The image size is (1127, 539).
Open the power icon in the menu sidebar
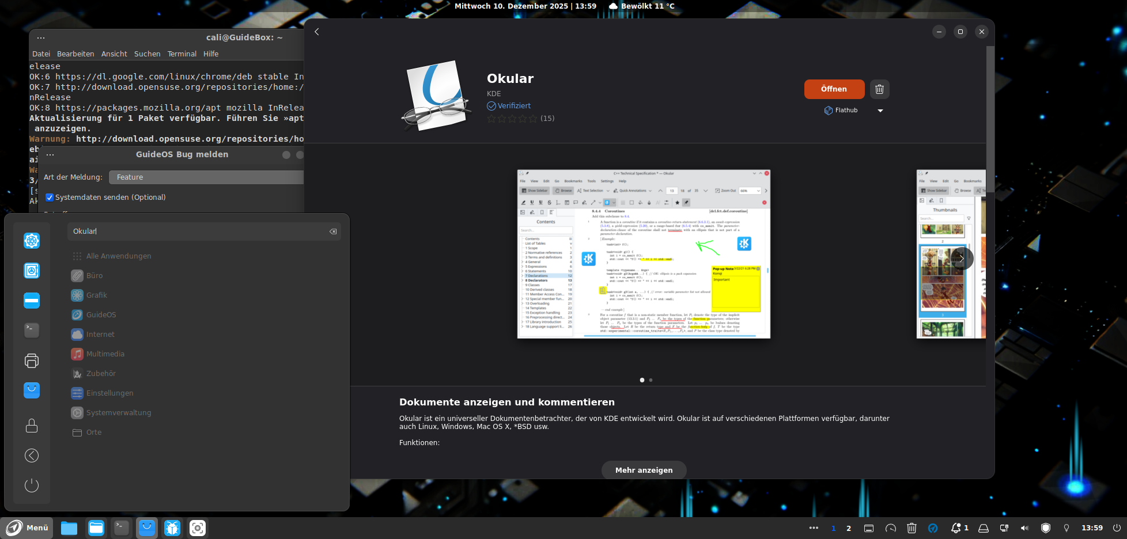pyautogui.click(x=32, y=485)
